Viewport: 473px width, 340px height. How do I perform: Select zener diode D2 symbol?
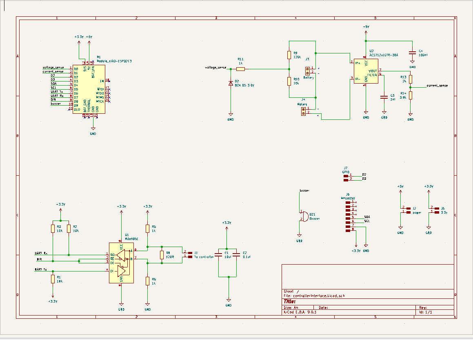231,84
